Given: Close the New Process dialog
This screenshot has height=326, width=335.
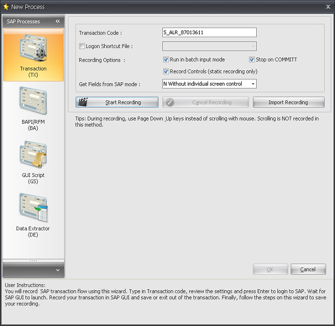Looking at the screenshot, I should pos(328,7).
